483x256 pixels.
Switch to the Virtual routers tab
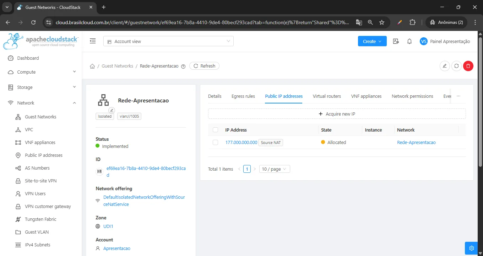[327, 96]
